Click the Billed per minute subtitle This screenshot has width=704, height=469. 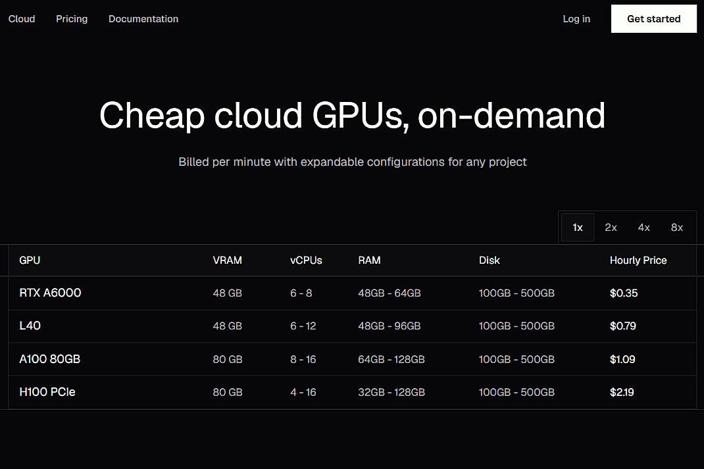click(353, 162)
